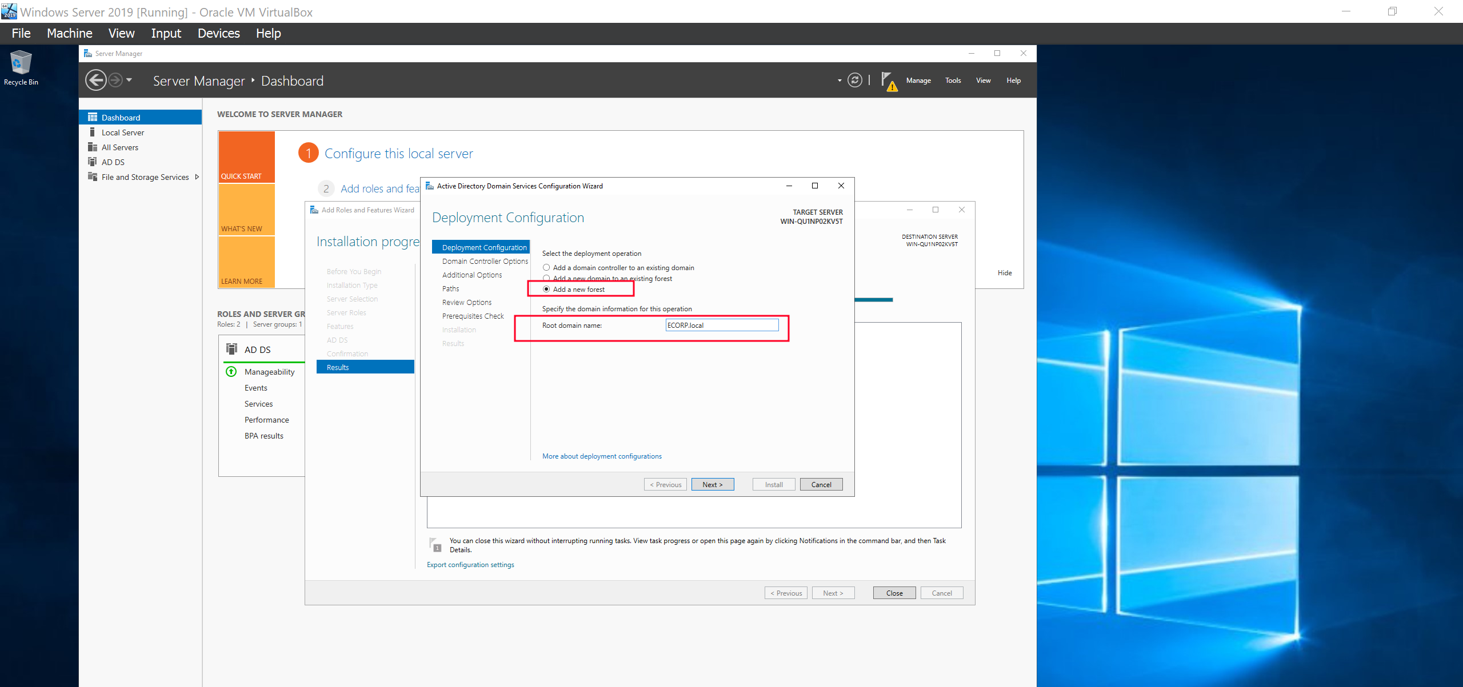Select Add a domain controller to existing domain
This screenshot has width=1463, height=687.
(546, 267)
